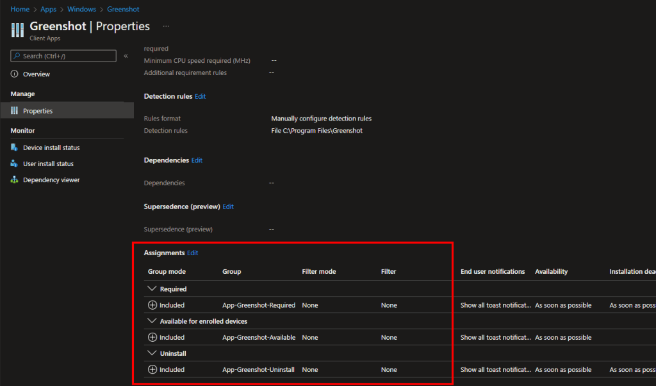Viewport: 656px width, 386px height.
Task: Click the Properties bars icon in sidebar
Action: [x=15, y=111]
